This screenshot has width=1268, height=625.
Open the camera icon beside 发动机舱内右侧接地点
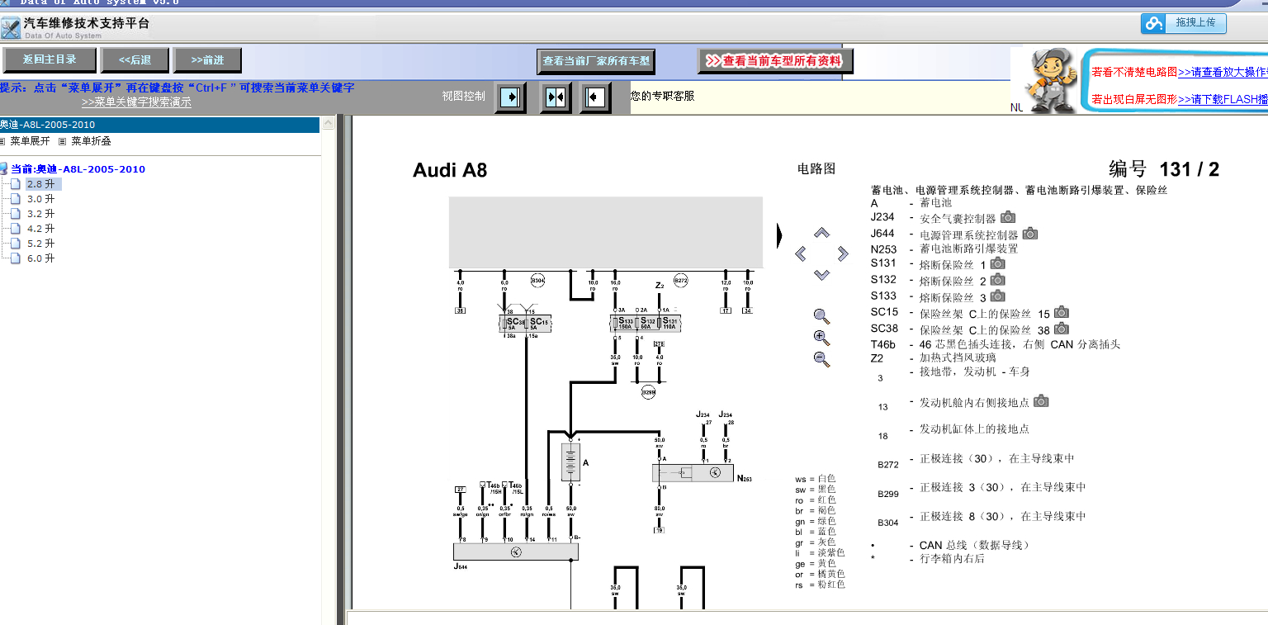(1042, 401)
